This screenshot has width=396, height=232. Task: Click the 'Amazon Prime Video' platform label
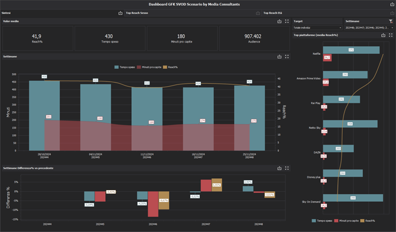pyautogui.click(x=309, y=79)
